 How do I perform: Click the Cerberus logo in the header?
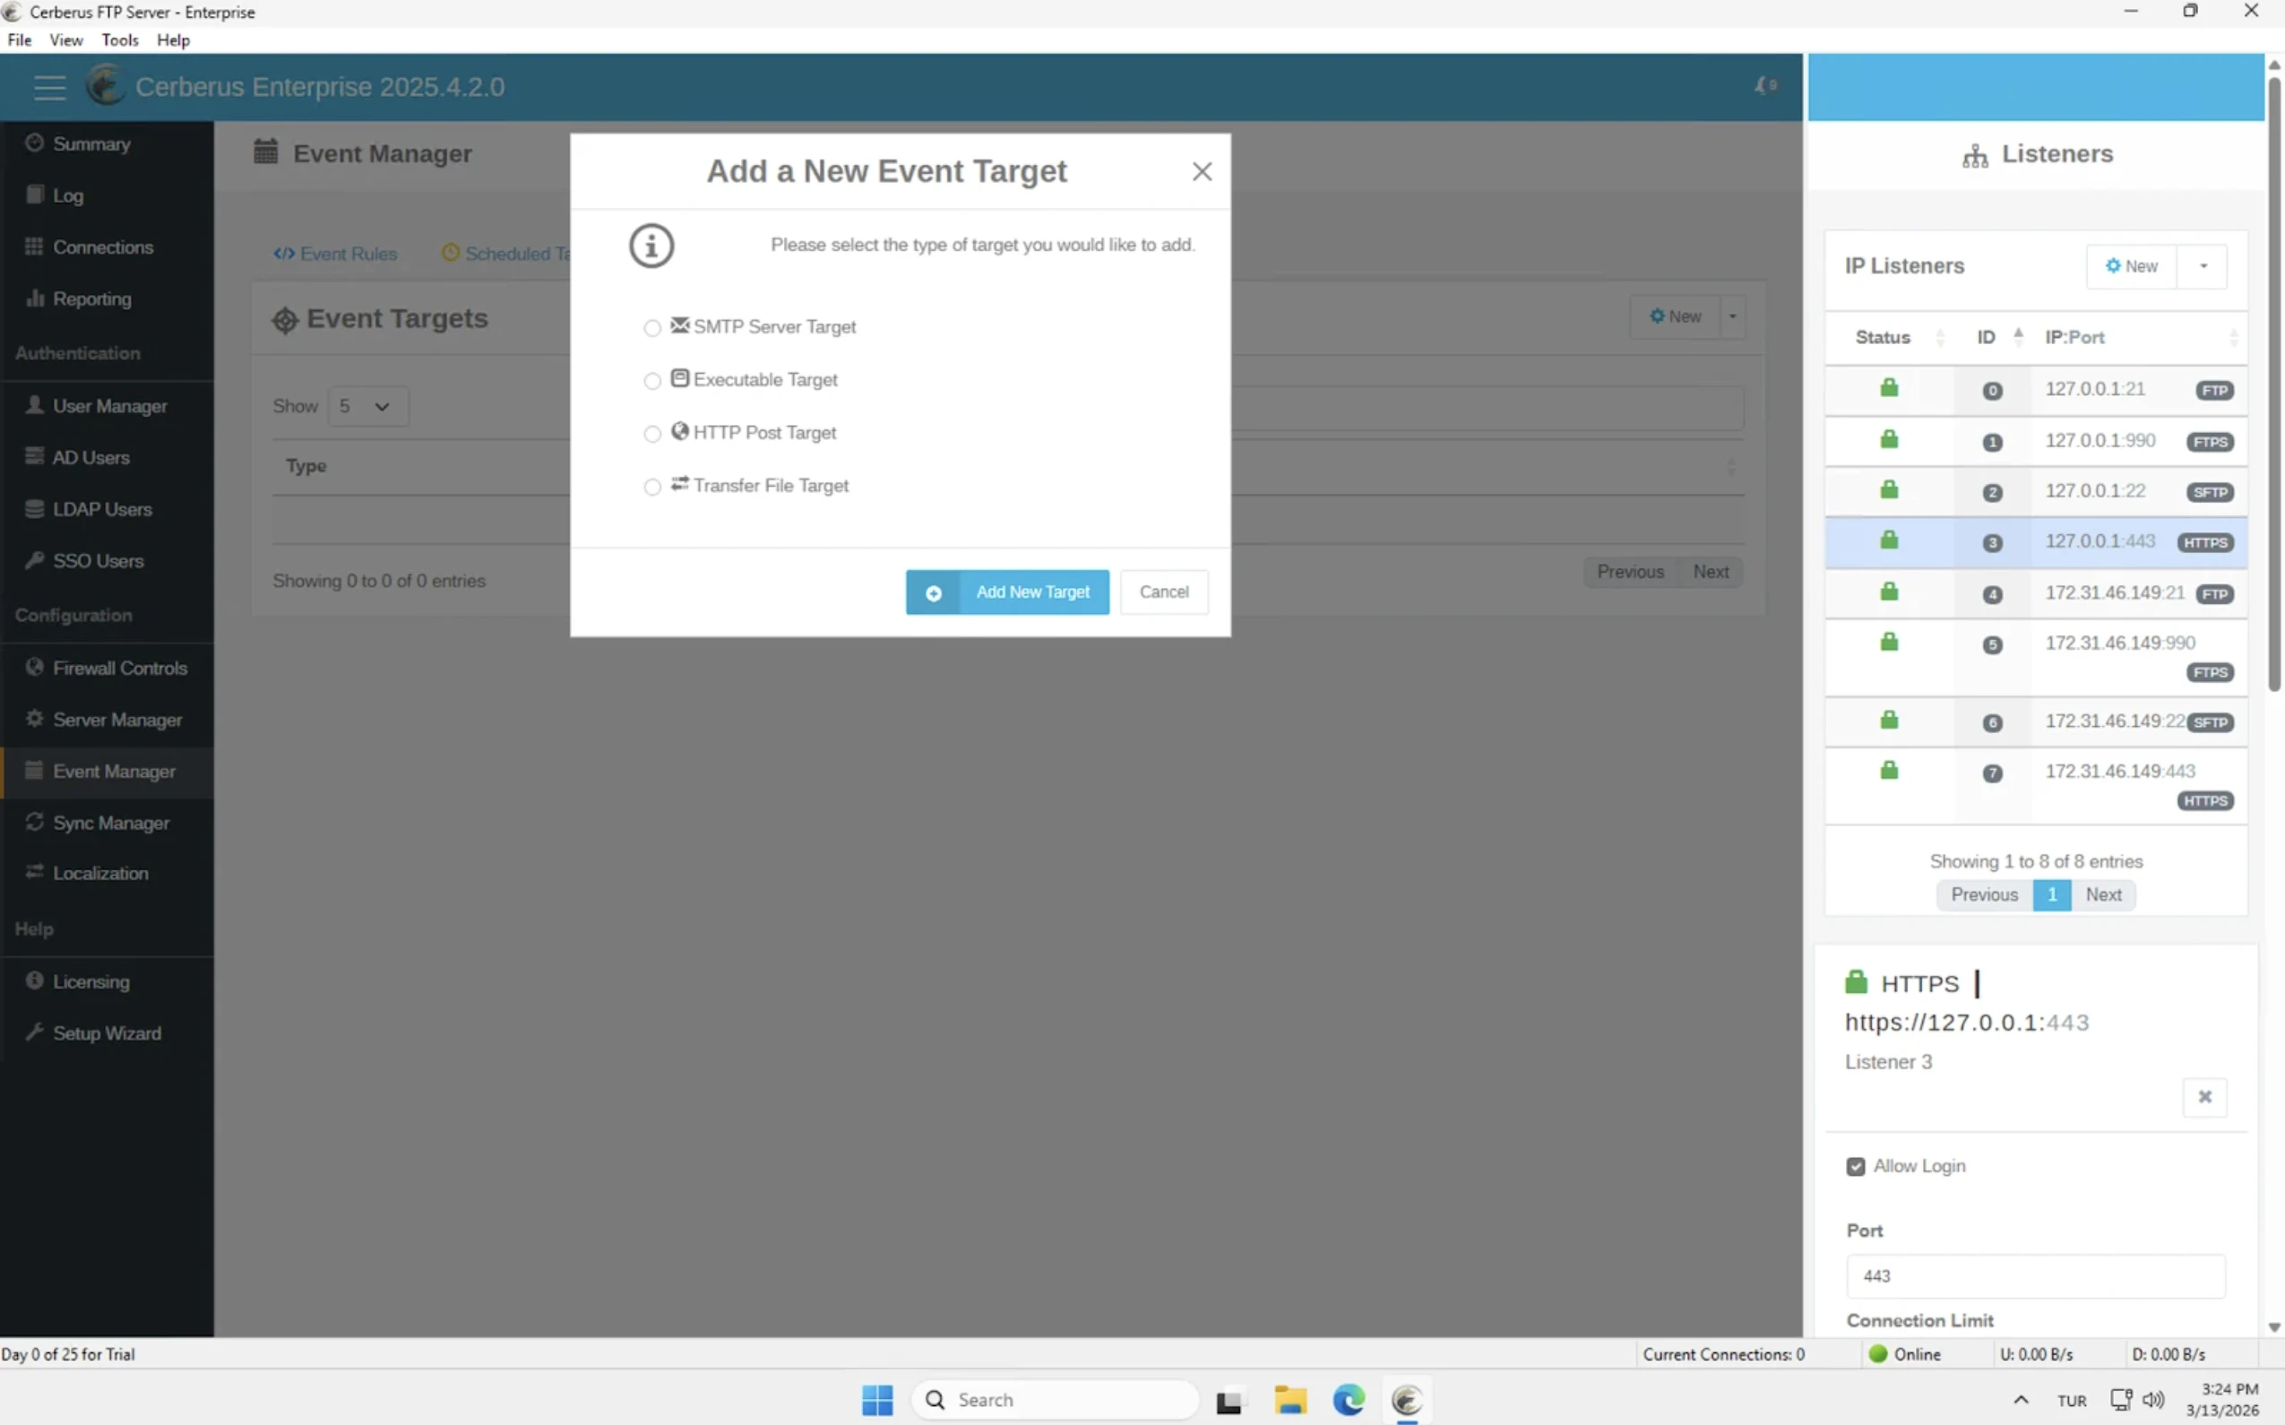106,86
